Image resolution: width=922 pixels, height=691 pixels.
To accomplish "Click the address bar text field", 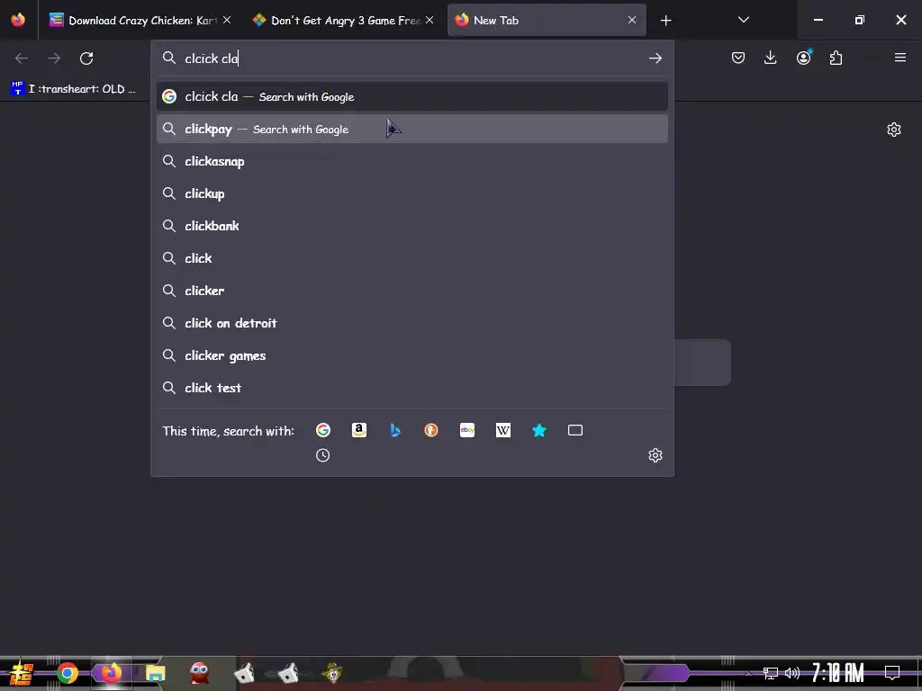I will click(x=411, y=58).
